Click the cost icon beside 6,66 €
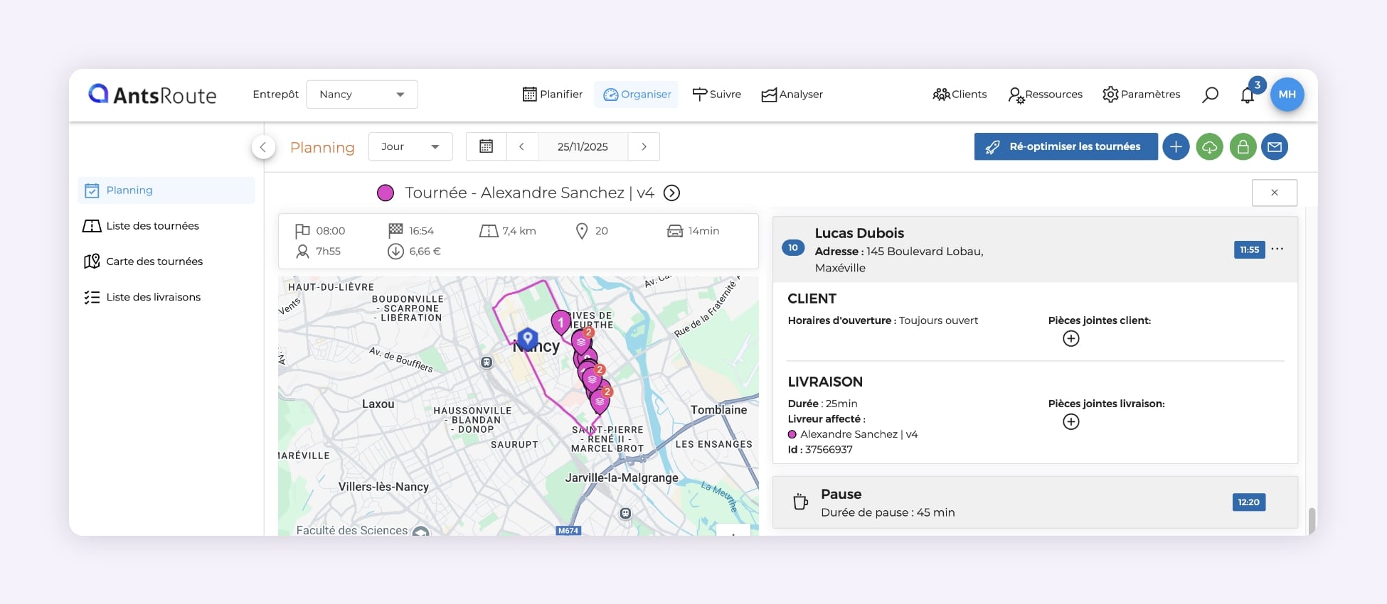Image resolution: width=1387 pixels, height=604 pixels. [395, 251]
